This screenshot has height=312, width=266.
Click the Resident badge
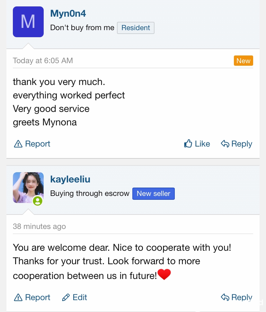tap(136, 28)
